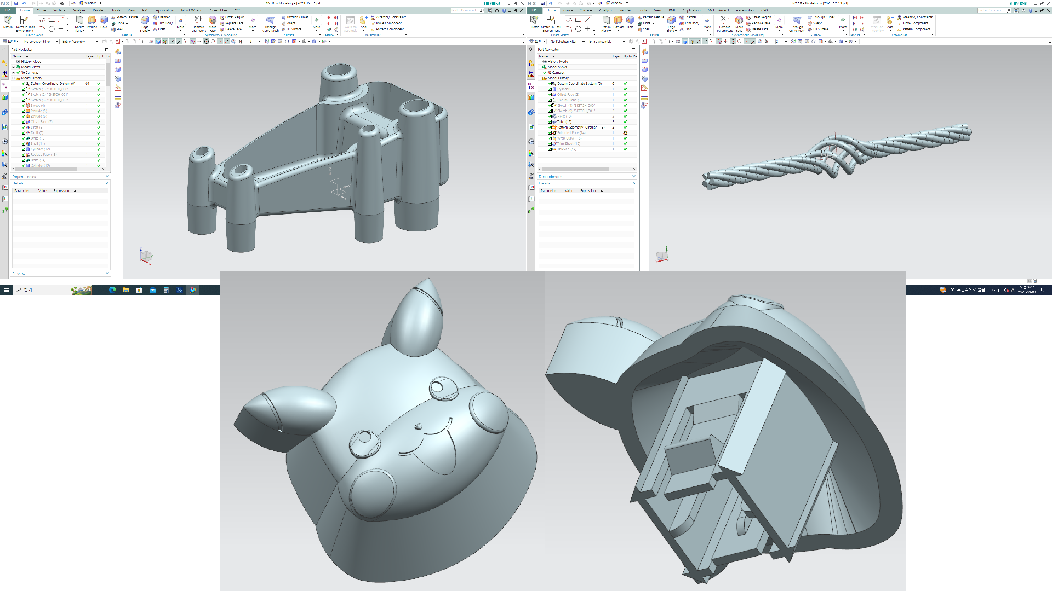1052x591 pixels.
Task: Click Edge Blend tool in right window ribbon
Action: (x=671, y=23)
